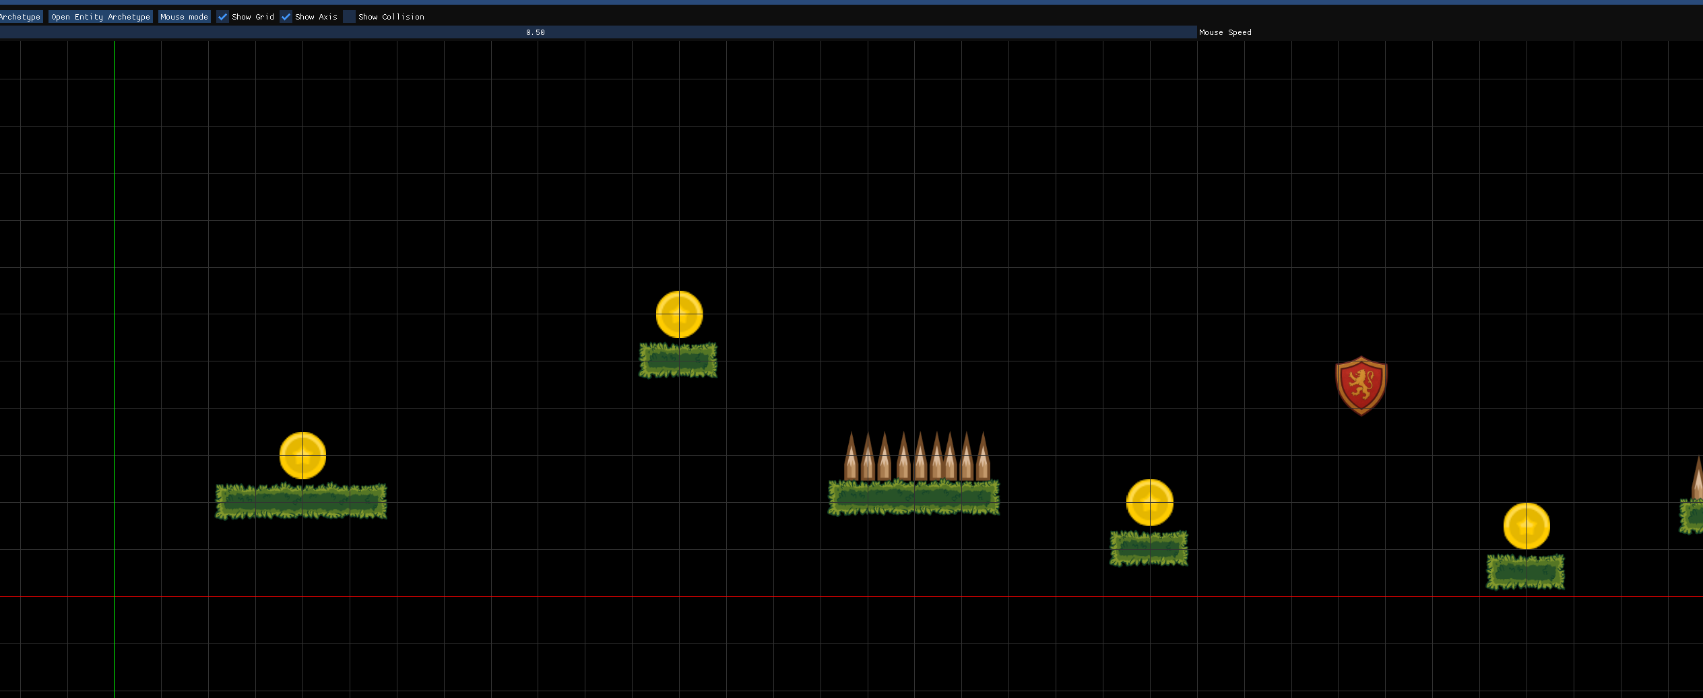The image size is (1703, 698).
Task: Pick the highest gold coin in the level
Action: pyautogui.click(x=679, y=314)
